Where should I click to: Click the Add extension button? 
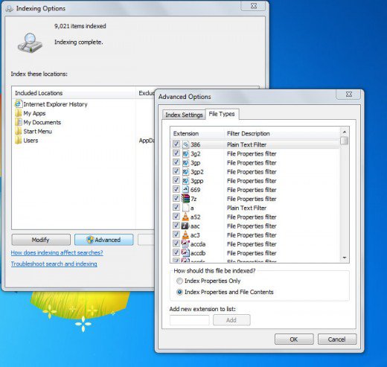(231, 320)
